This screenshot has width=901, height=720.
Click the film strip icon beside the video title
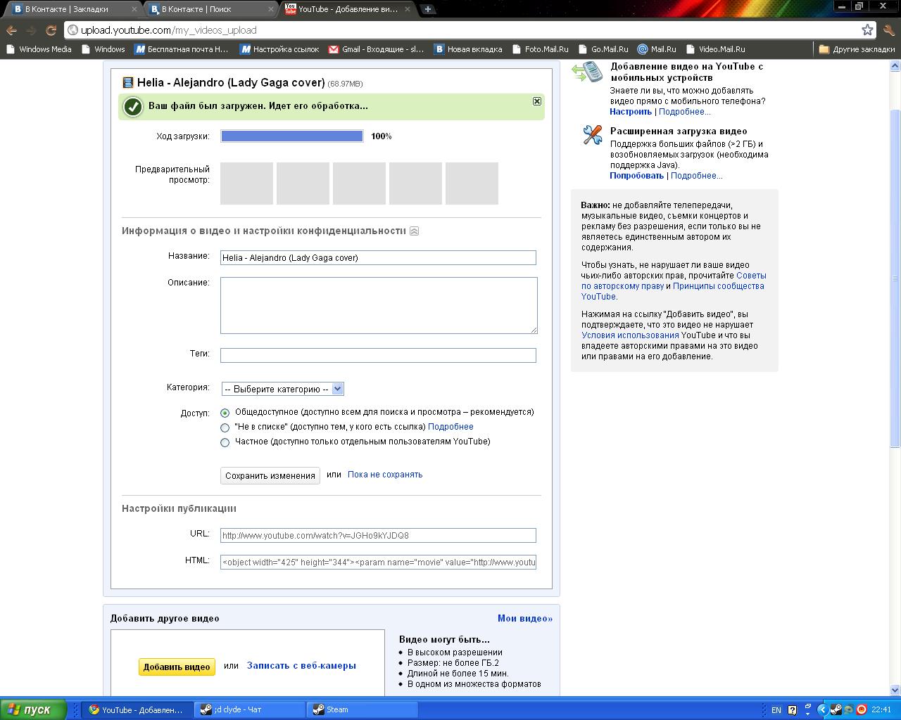coord(128,82)
